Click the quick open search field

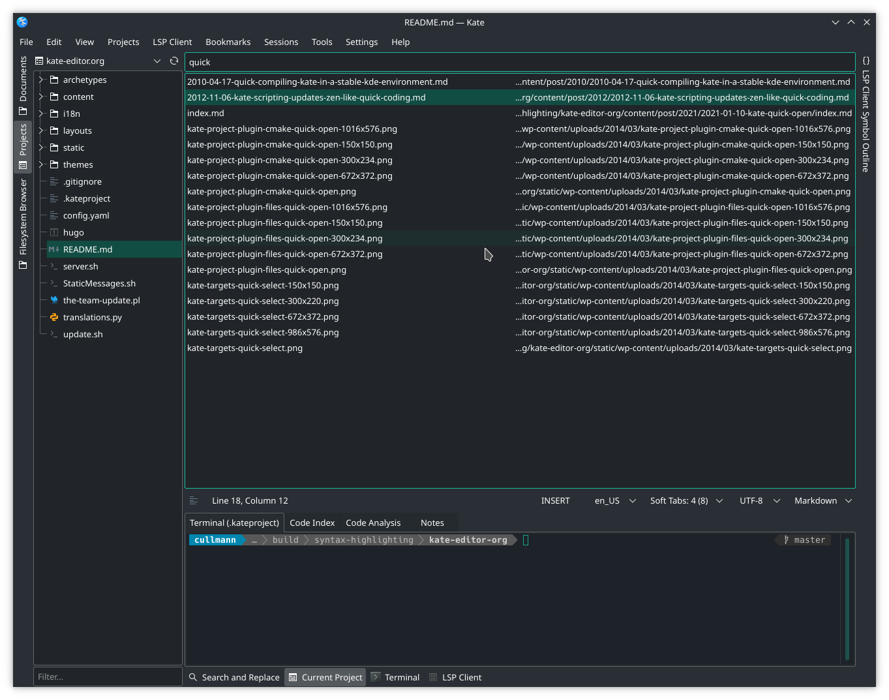pos(520,62)
